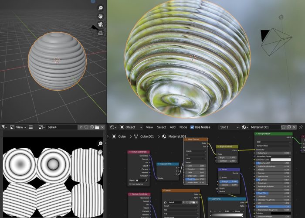Screen dimensions: 305x218
Task: Click zoom icon in the image editor
Action: point(100,143)
